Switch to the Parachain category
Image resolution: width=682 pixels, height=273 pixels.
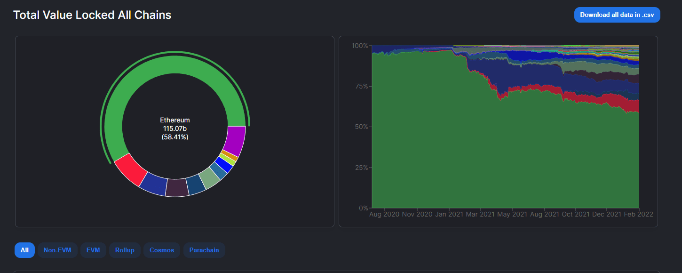coord(204,250)
